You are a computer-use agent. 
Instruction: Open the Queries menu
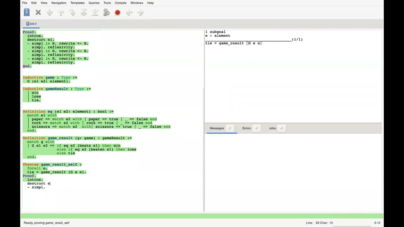click(94, 3)
